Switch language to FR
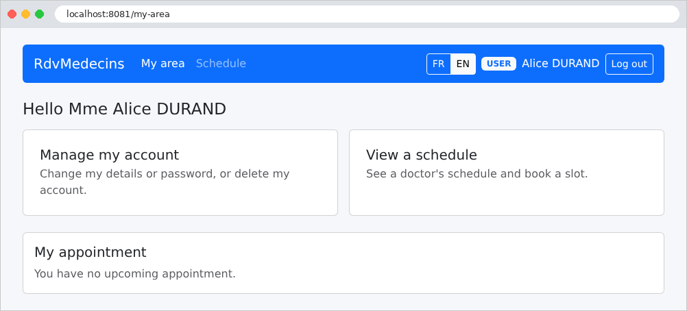 click(439, 64)
